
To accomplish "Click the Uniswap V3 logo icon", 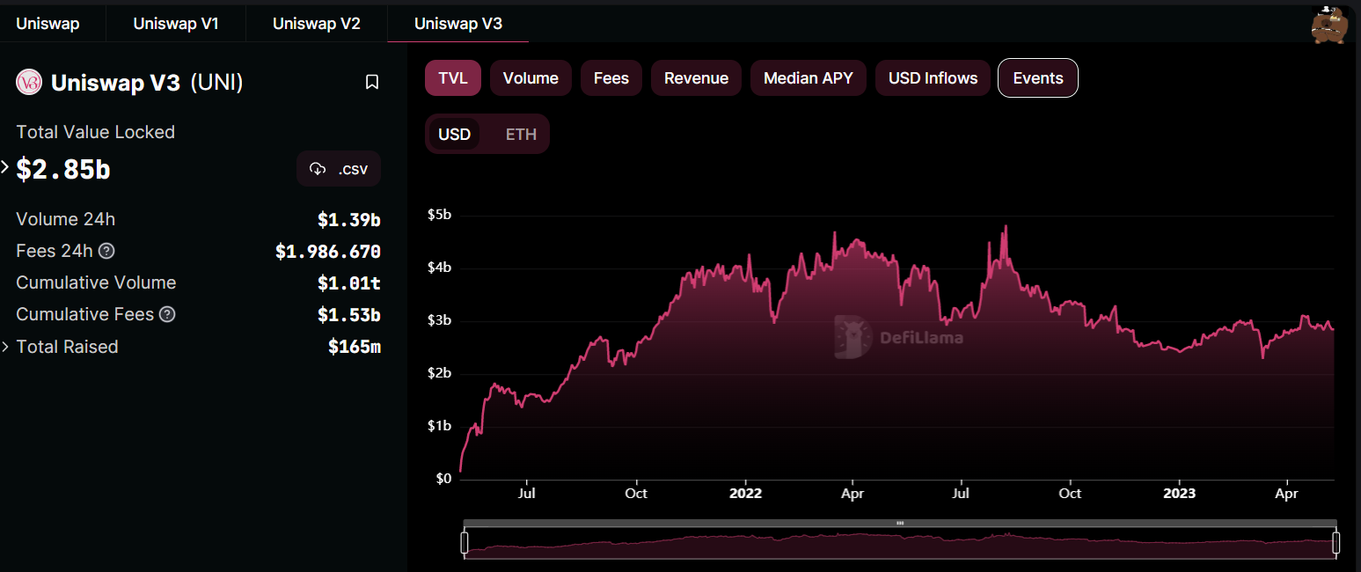I will click(x=30, y=83).
